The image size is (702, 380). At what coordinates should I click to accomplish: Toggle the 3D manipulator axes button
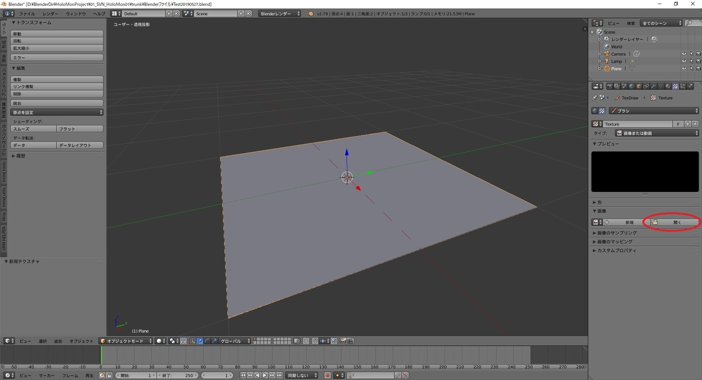[x=193, y=341]
